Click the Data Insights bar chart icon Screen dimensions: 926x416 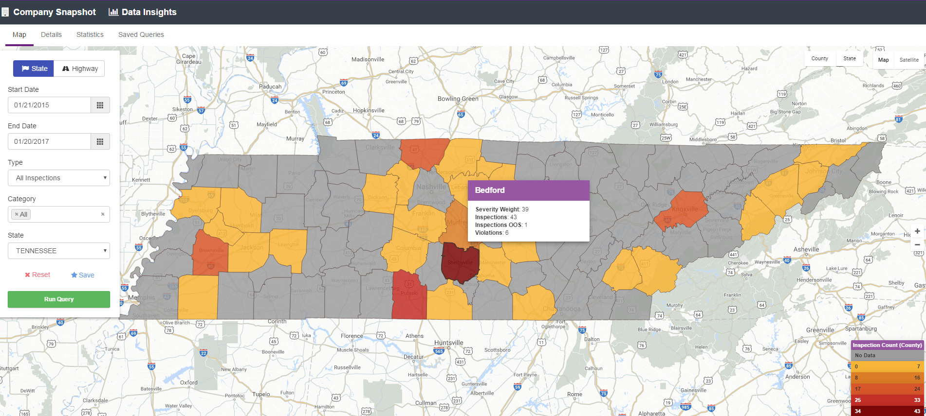point(113,12)
